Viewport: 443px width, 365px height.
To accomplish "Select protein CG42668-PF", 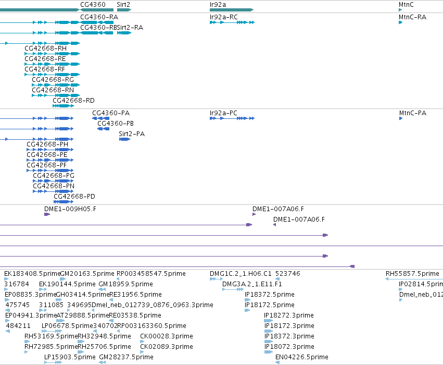I will tap(46, 165).
